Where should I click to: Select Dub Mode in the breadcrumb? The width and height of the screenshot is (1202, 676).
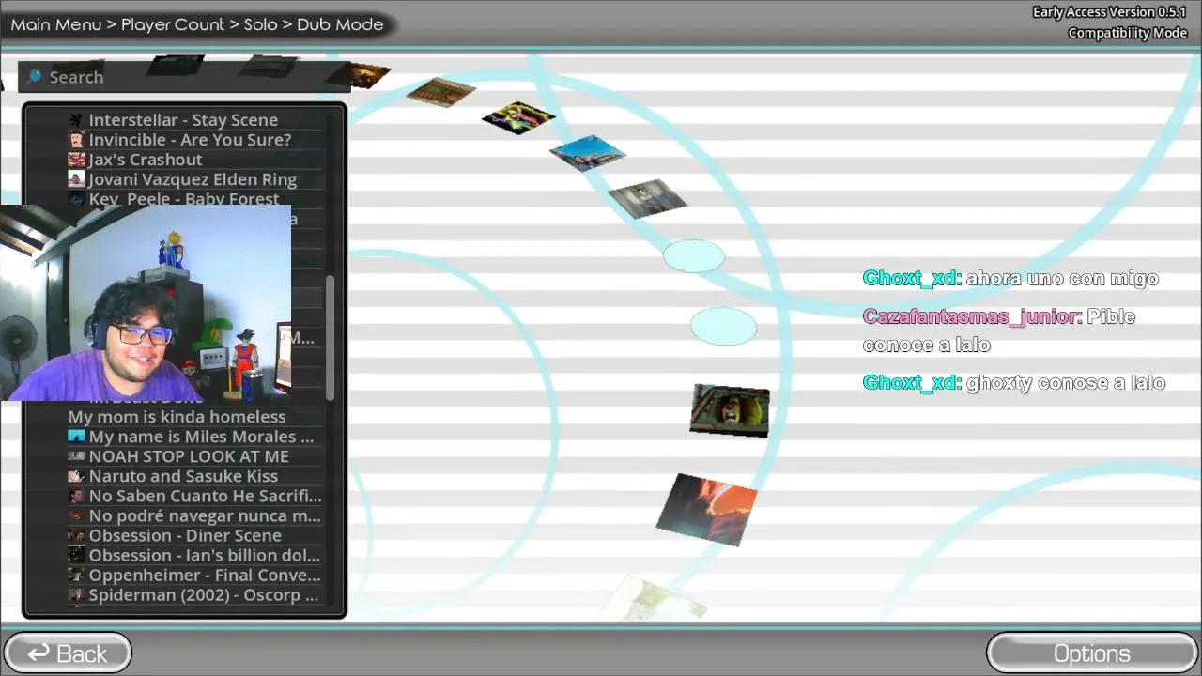pyautogui.click(x=340, y=24)
